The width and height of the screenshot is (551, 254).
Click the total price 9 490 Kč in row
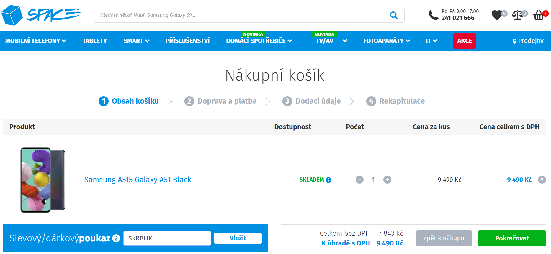pyautogui.click(x=519, y=180)
